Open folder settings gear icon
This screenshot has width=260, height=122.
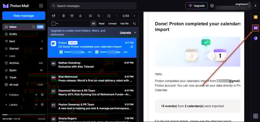coord(42,95)
